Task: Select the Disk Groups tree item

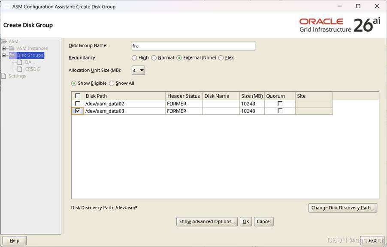Action: 30,55
